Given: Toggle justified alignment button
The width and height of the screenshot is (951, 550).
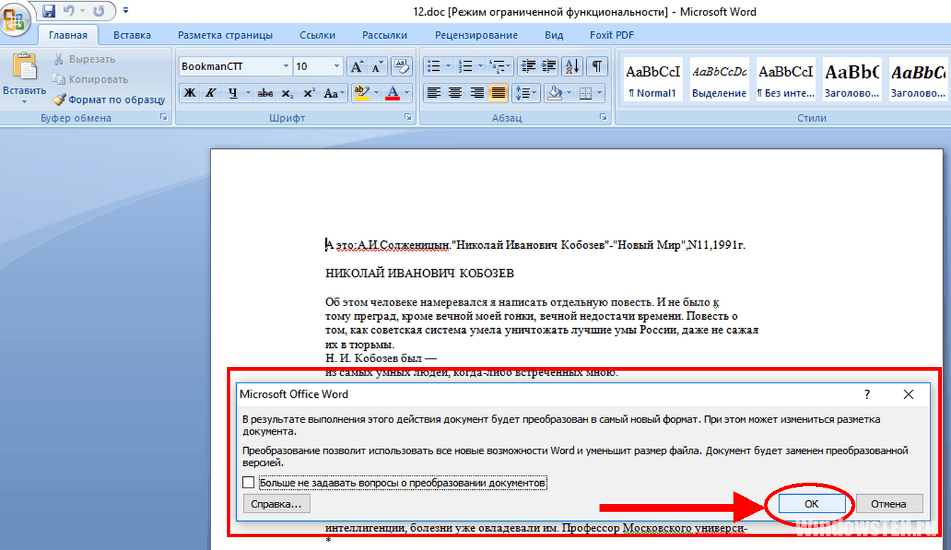Looking at the screenshot, I should (498, 93).
